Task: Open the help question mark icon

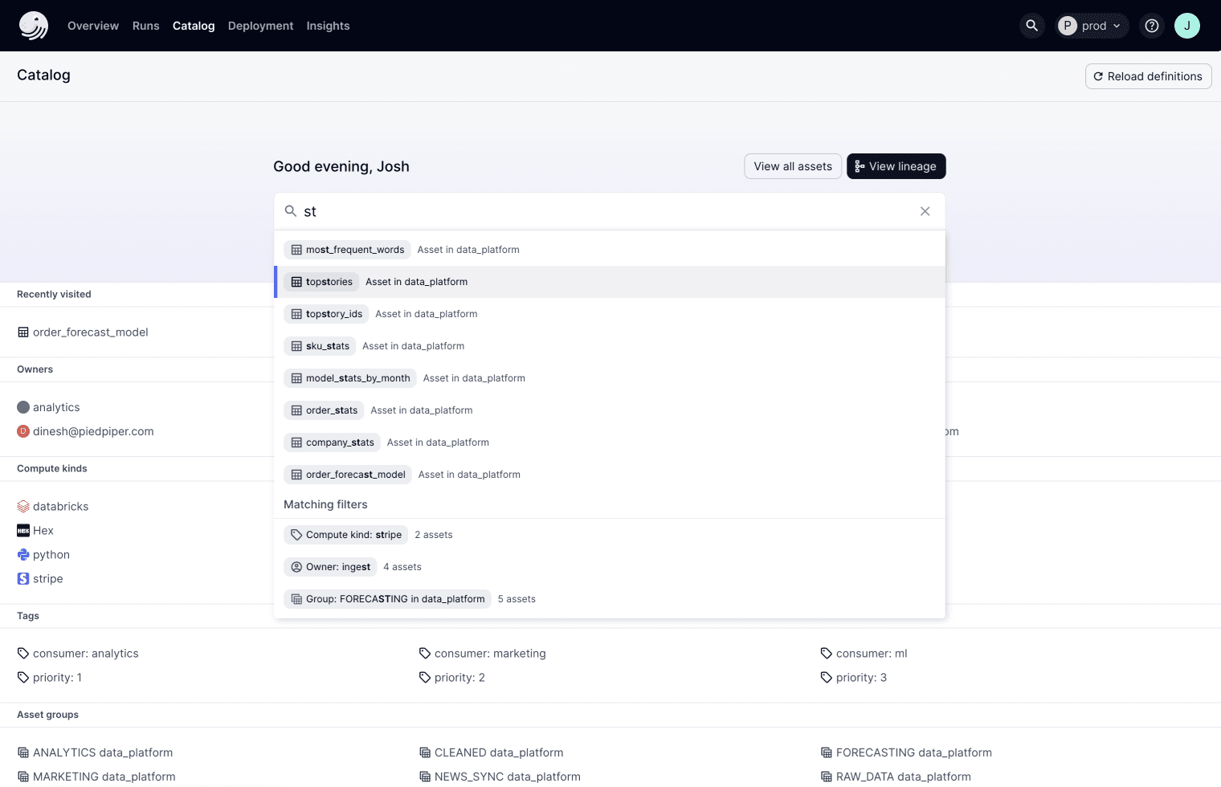Action: (x=1151, y=26)
